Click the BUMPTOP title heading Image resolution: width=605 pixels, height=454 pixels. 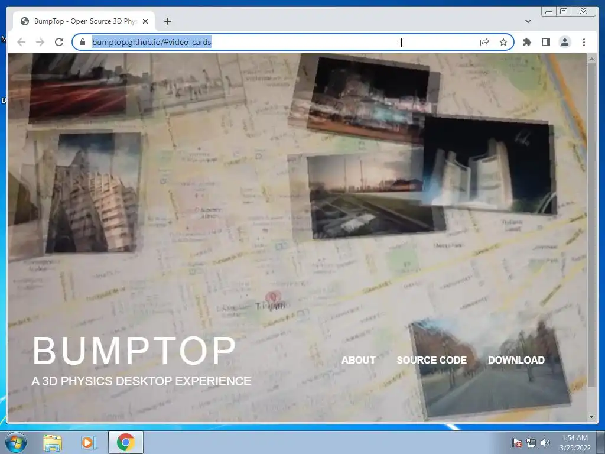[134, 351]
